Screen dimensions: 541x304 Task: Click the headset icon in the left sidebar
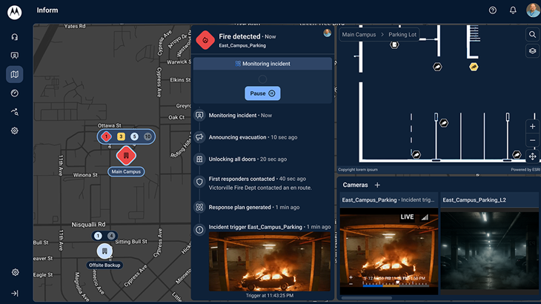(x=15, y=37)
